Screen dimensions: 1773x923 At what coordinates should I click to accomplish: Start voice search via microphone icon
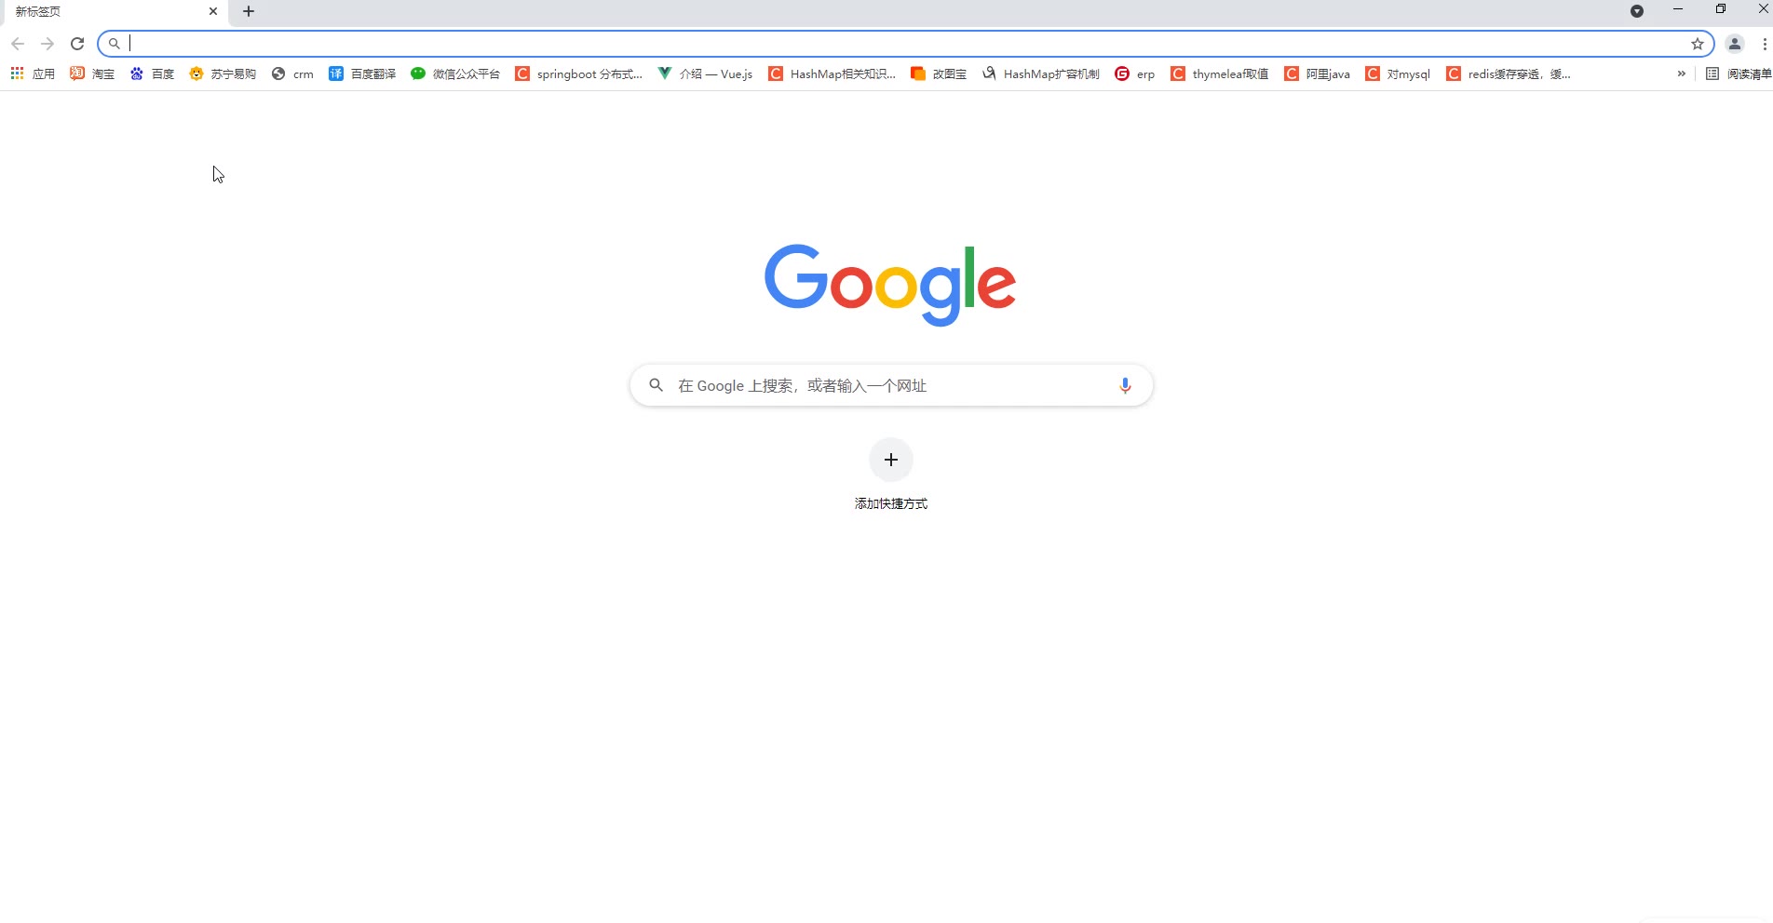[x=1125, y=385]
